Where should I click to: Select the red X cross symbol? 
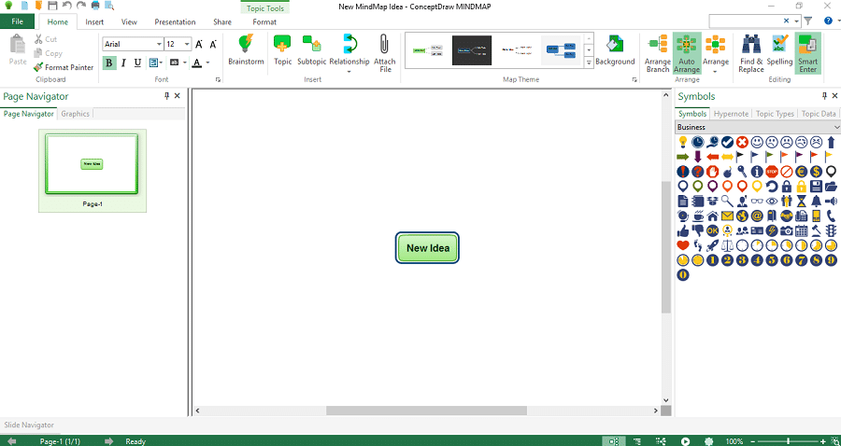(742, 142)
